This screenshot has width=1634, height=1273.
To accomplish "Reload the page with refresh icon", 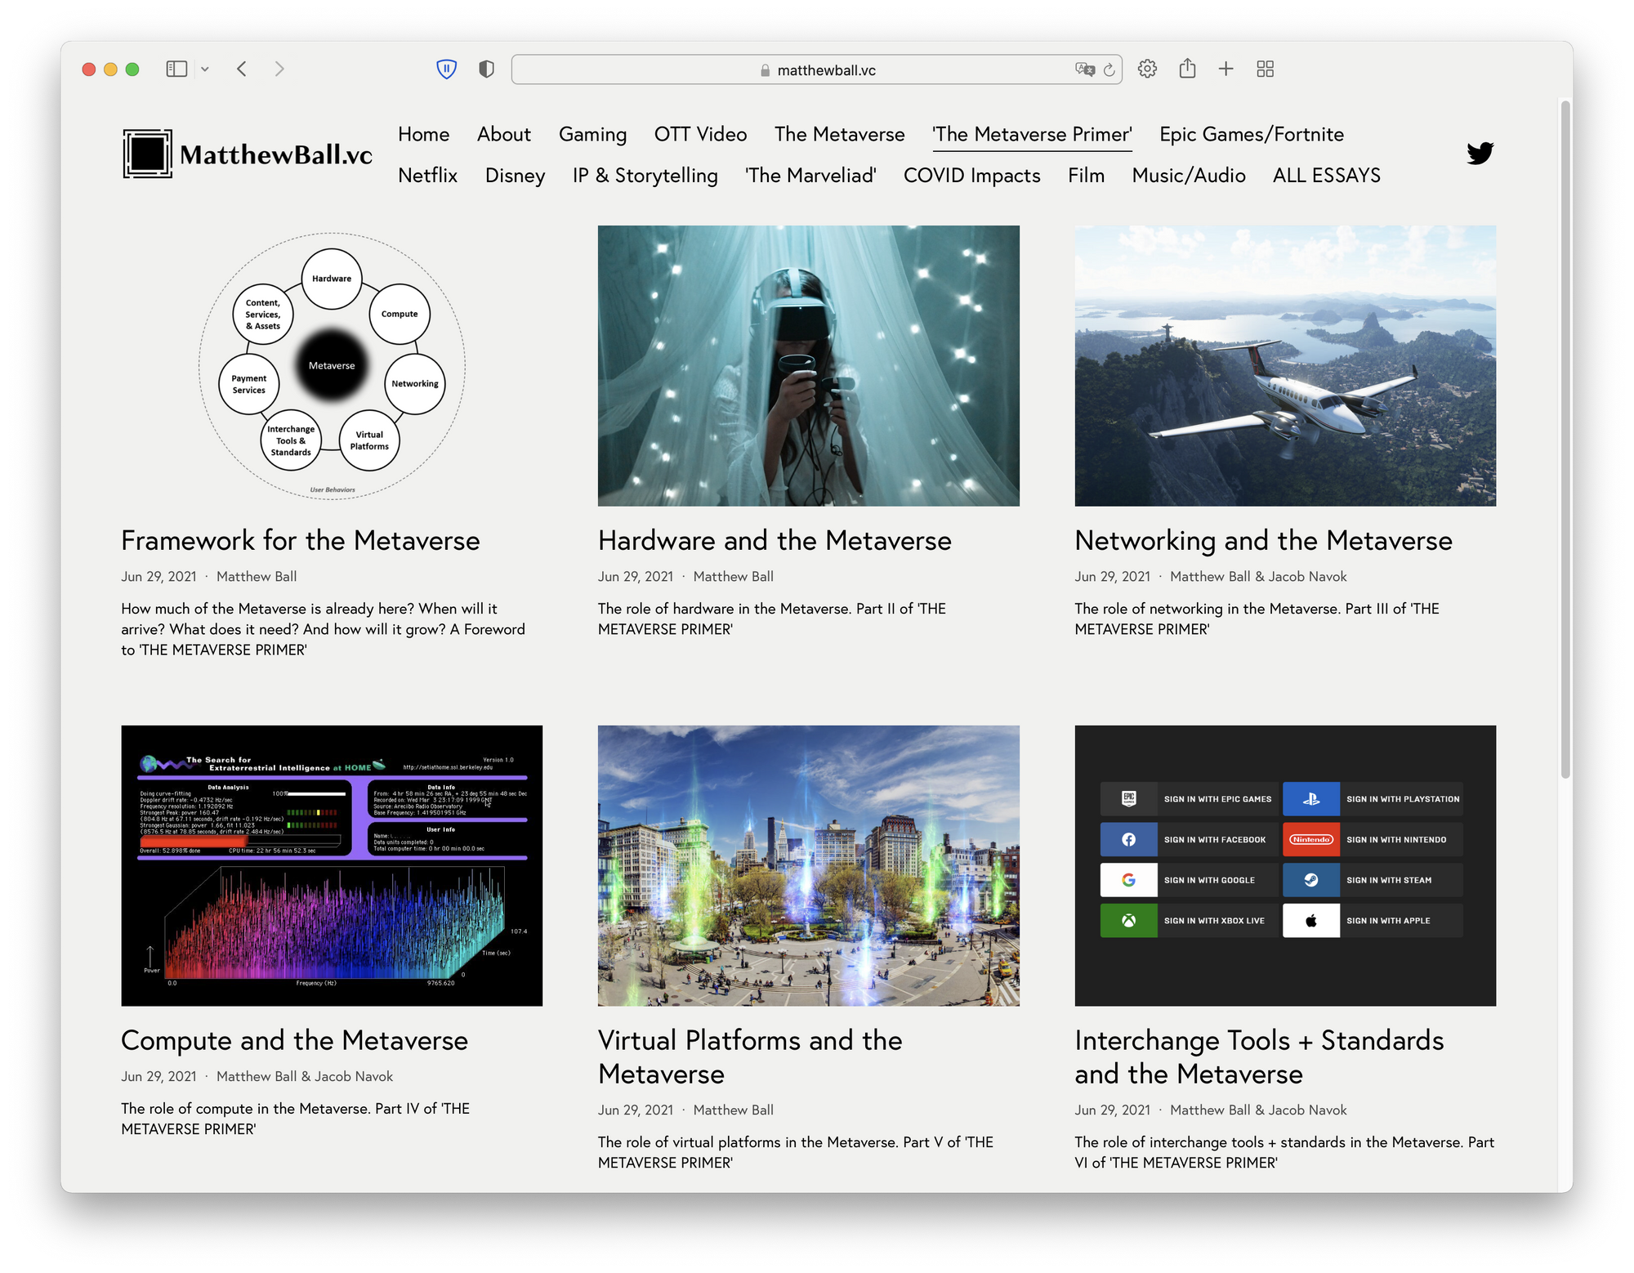I will 1109,70.
